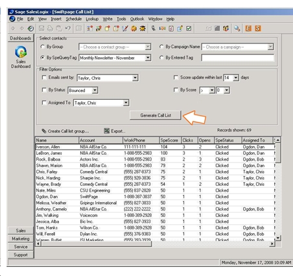293x276 pixels.
Task: Open the Tools menu
Action: 121,19
